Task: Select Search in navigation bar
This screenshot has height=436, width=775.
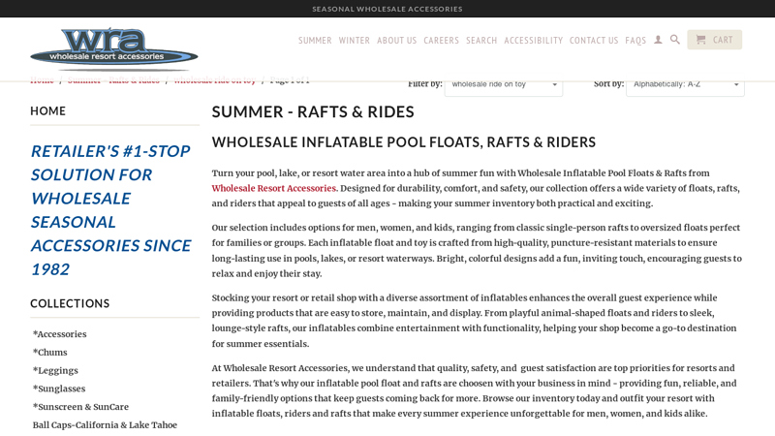Action: 481,41
